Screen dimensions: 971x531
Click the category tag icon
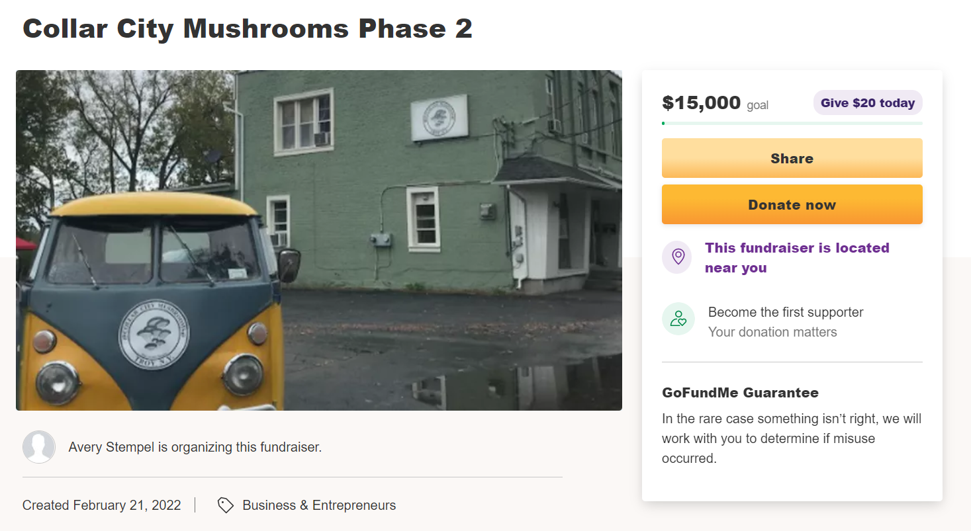tap(226, 505)
